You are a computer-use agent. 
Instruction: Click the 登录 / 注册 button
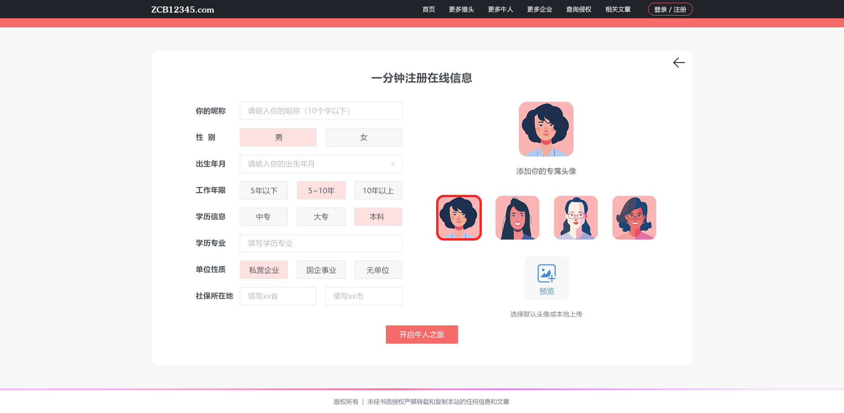click(670, 10)
